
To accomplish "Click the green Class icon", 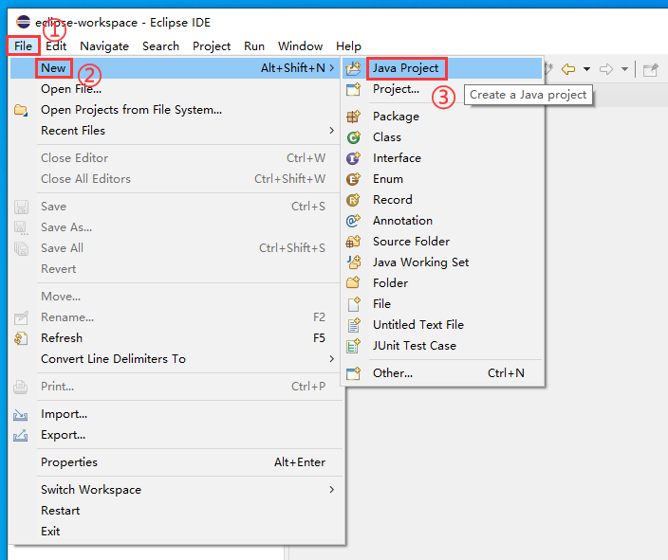I will click(x=354, y=137).
